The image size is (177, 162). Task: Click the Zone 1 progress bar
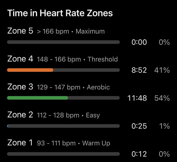[63, 154]
